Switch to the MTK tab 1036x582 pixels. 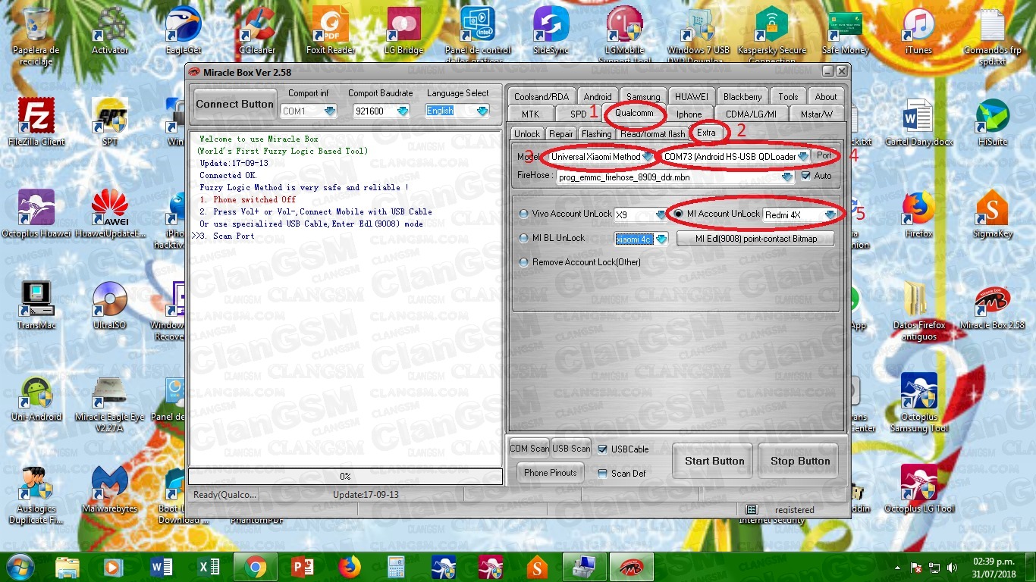pyautogui.click(x=531, y=114)
